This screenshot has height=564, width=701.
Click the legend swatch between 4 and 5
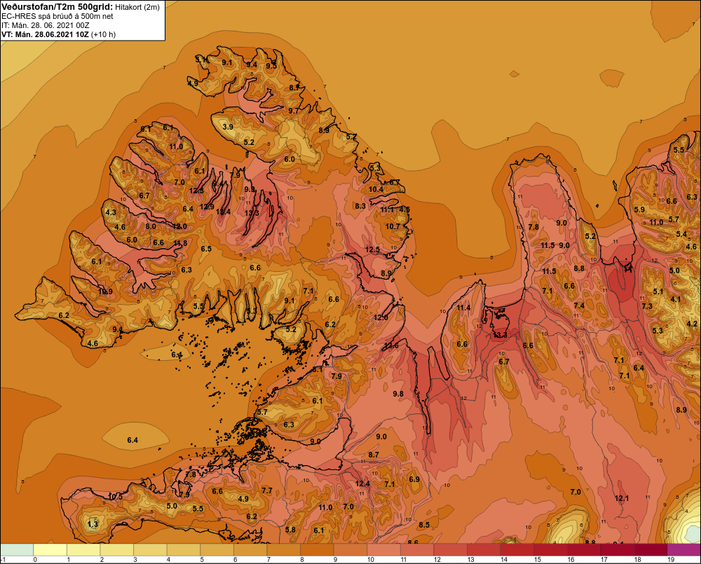point(184,550)
